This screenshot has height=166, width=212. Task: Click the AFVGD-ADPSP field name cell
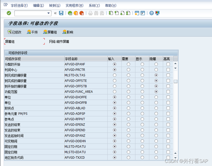click(x=86, y=114)
